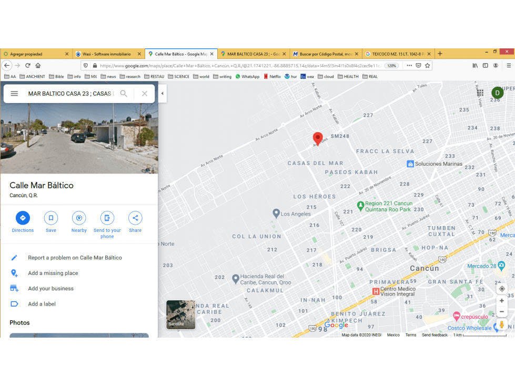
Task: Bookmark this page with the star
Action: point(427,65)
